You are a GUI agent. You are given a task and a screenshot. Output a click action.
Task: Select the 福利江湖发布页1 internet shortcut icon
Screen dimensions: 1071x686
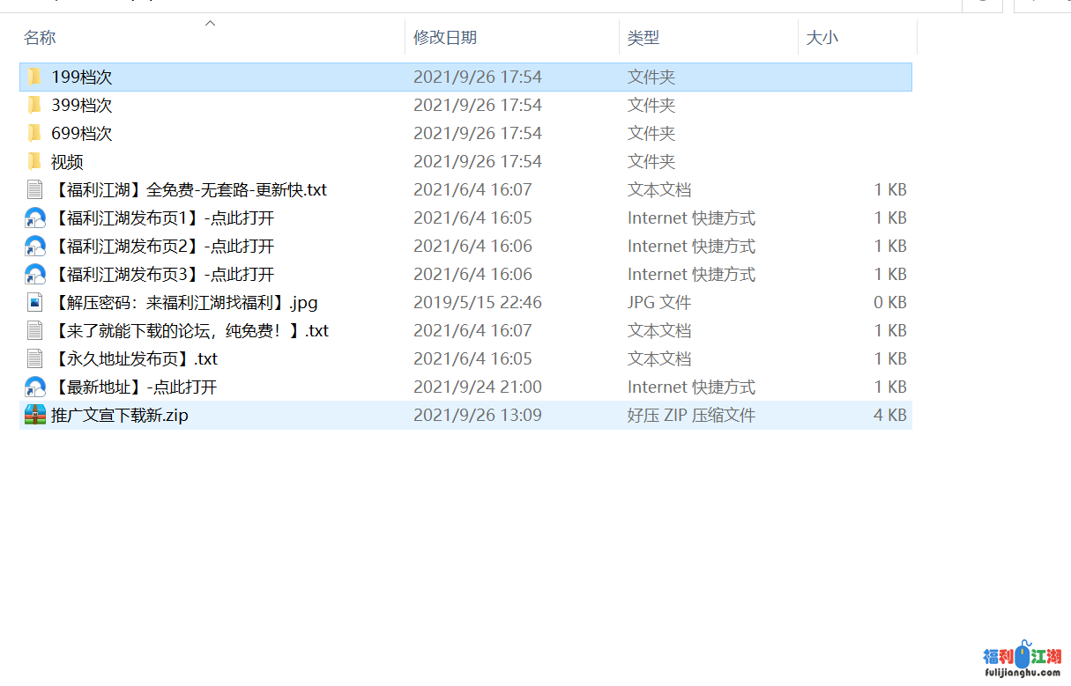[x=34, y=218]
